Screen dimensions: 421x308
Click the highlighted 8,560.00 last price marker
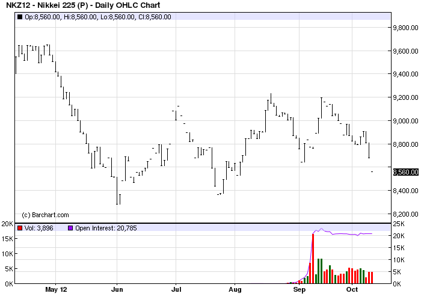pyautogui.click(x=406, y=172)
